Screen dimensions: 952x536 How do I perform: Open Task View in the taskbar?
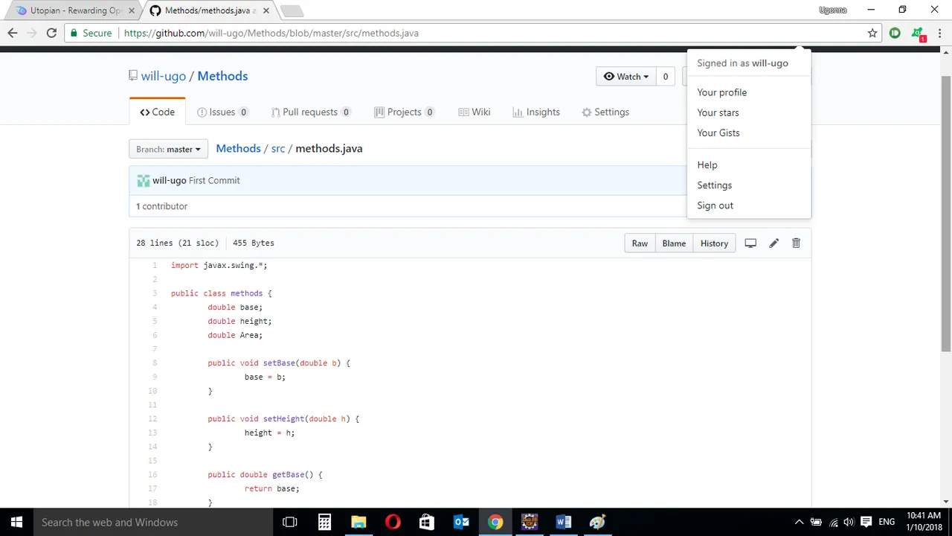coord(290,522)
